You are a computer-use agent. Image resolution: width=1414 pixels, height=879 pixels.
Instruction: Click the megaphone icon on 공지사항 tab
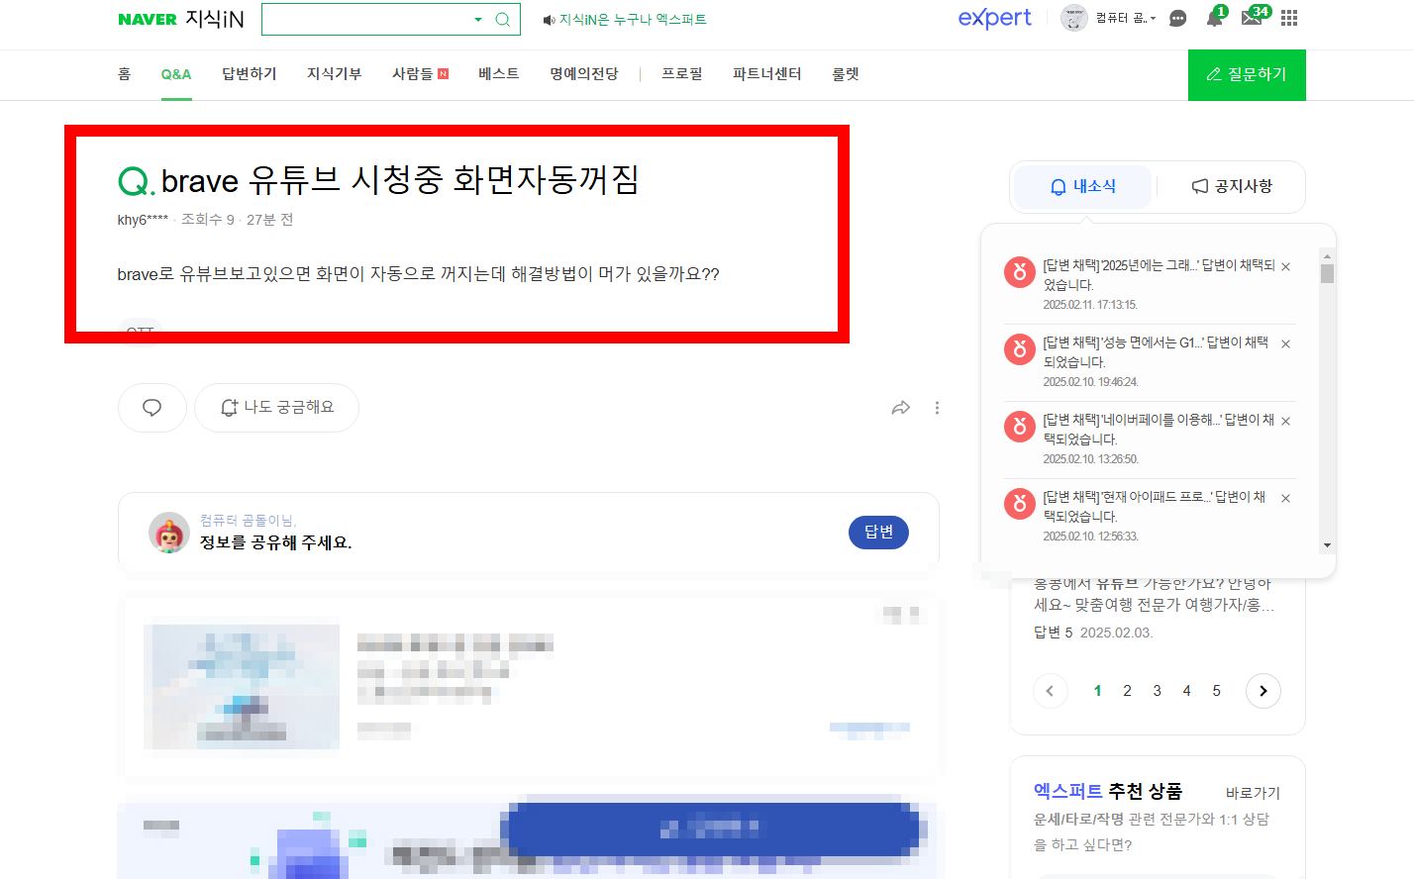[1200, 186]
